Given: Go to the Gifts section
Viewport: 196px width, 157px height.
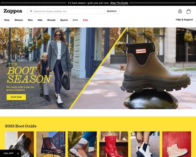Looking at the screenshot, I should (75, 20).
